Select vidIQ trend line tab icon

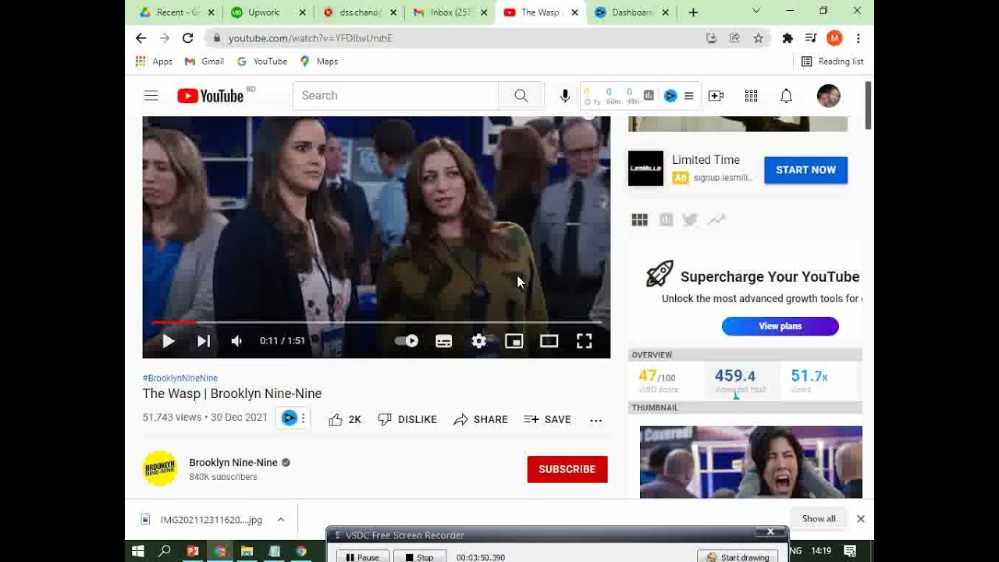[716, 220]
